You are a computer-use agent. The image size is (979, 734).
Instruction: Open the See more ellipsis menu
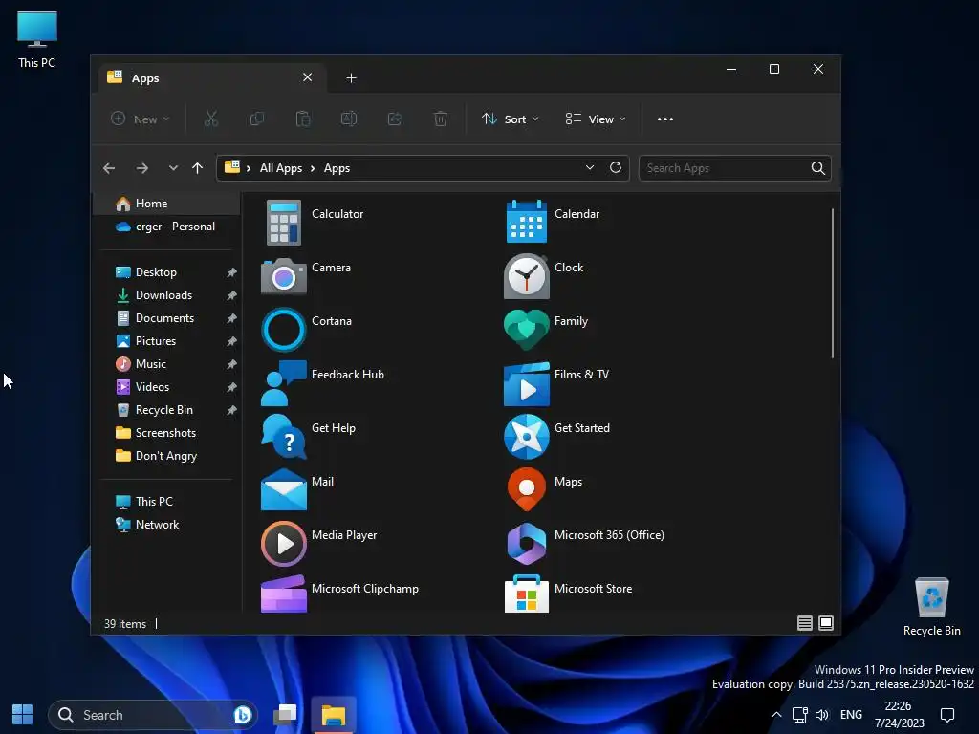point(665,119)
